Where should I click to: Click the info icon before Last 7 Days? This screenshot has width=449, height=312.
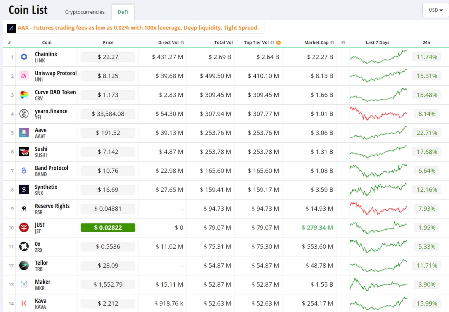(x=343, y=43)
